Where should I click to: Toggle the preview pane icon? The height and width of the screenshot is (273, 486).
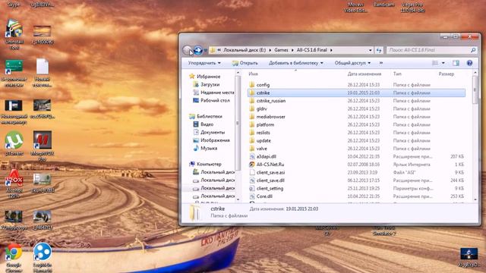coord(456,63)
